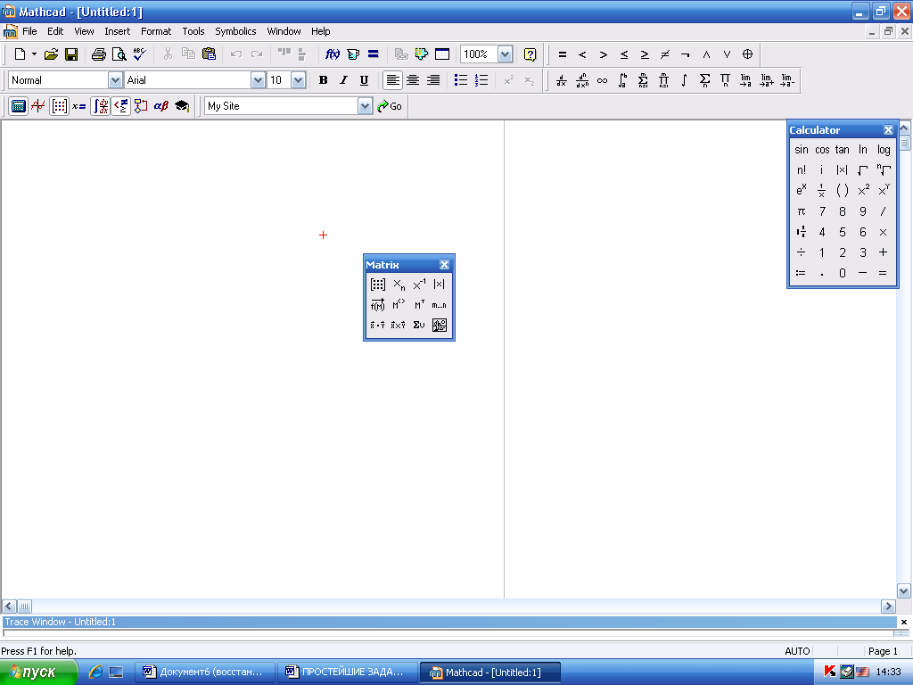Viewport: 913px width, 685px height.
Task: Expand the My Site dropdown
Action: click(365, 106)
